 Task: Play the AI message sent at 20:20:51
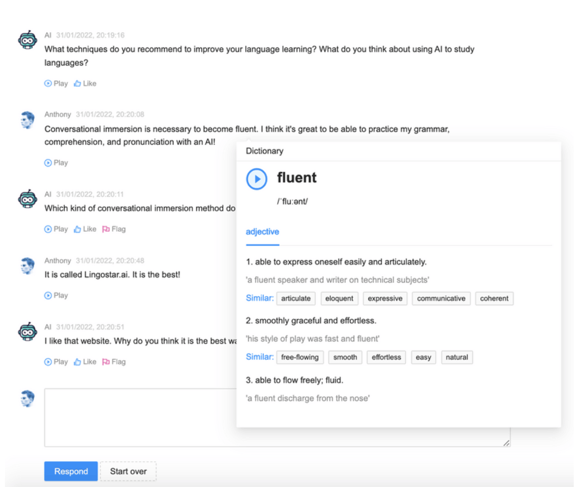pyautogui.click(x=56, y=362)
